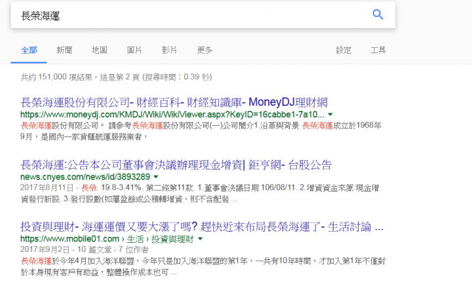
Task: Click the www.mobile01.com URL
Action: [x=70, y=239]
